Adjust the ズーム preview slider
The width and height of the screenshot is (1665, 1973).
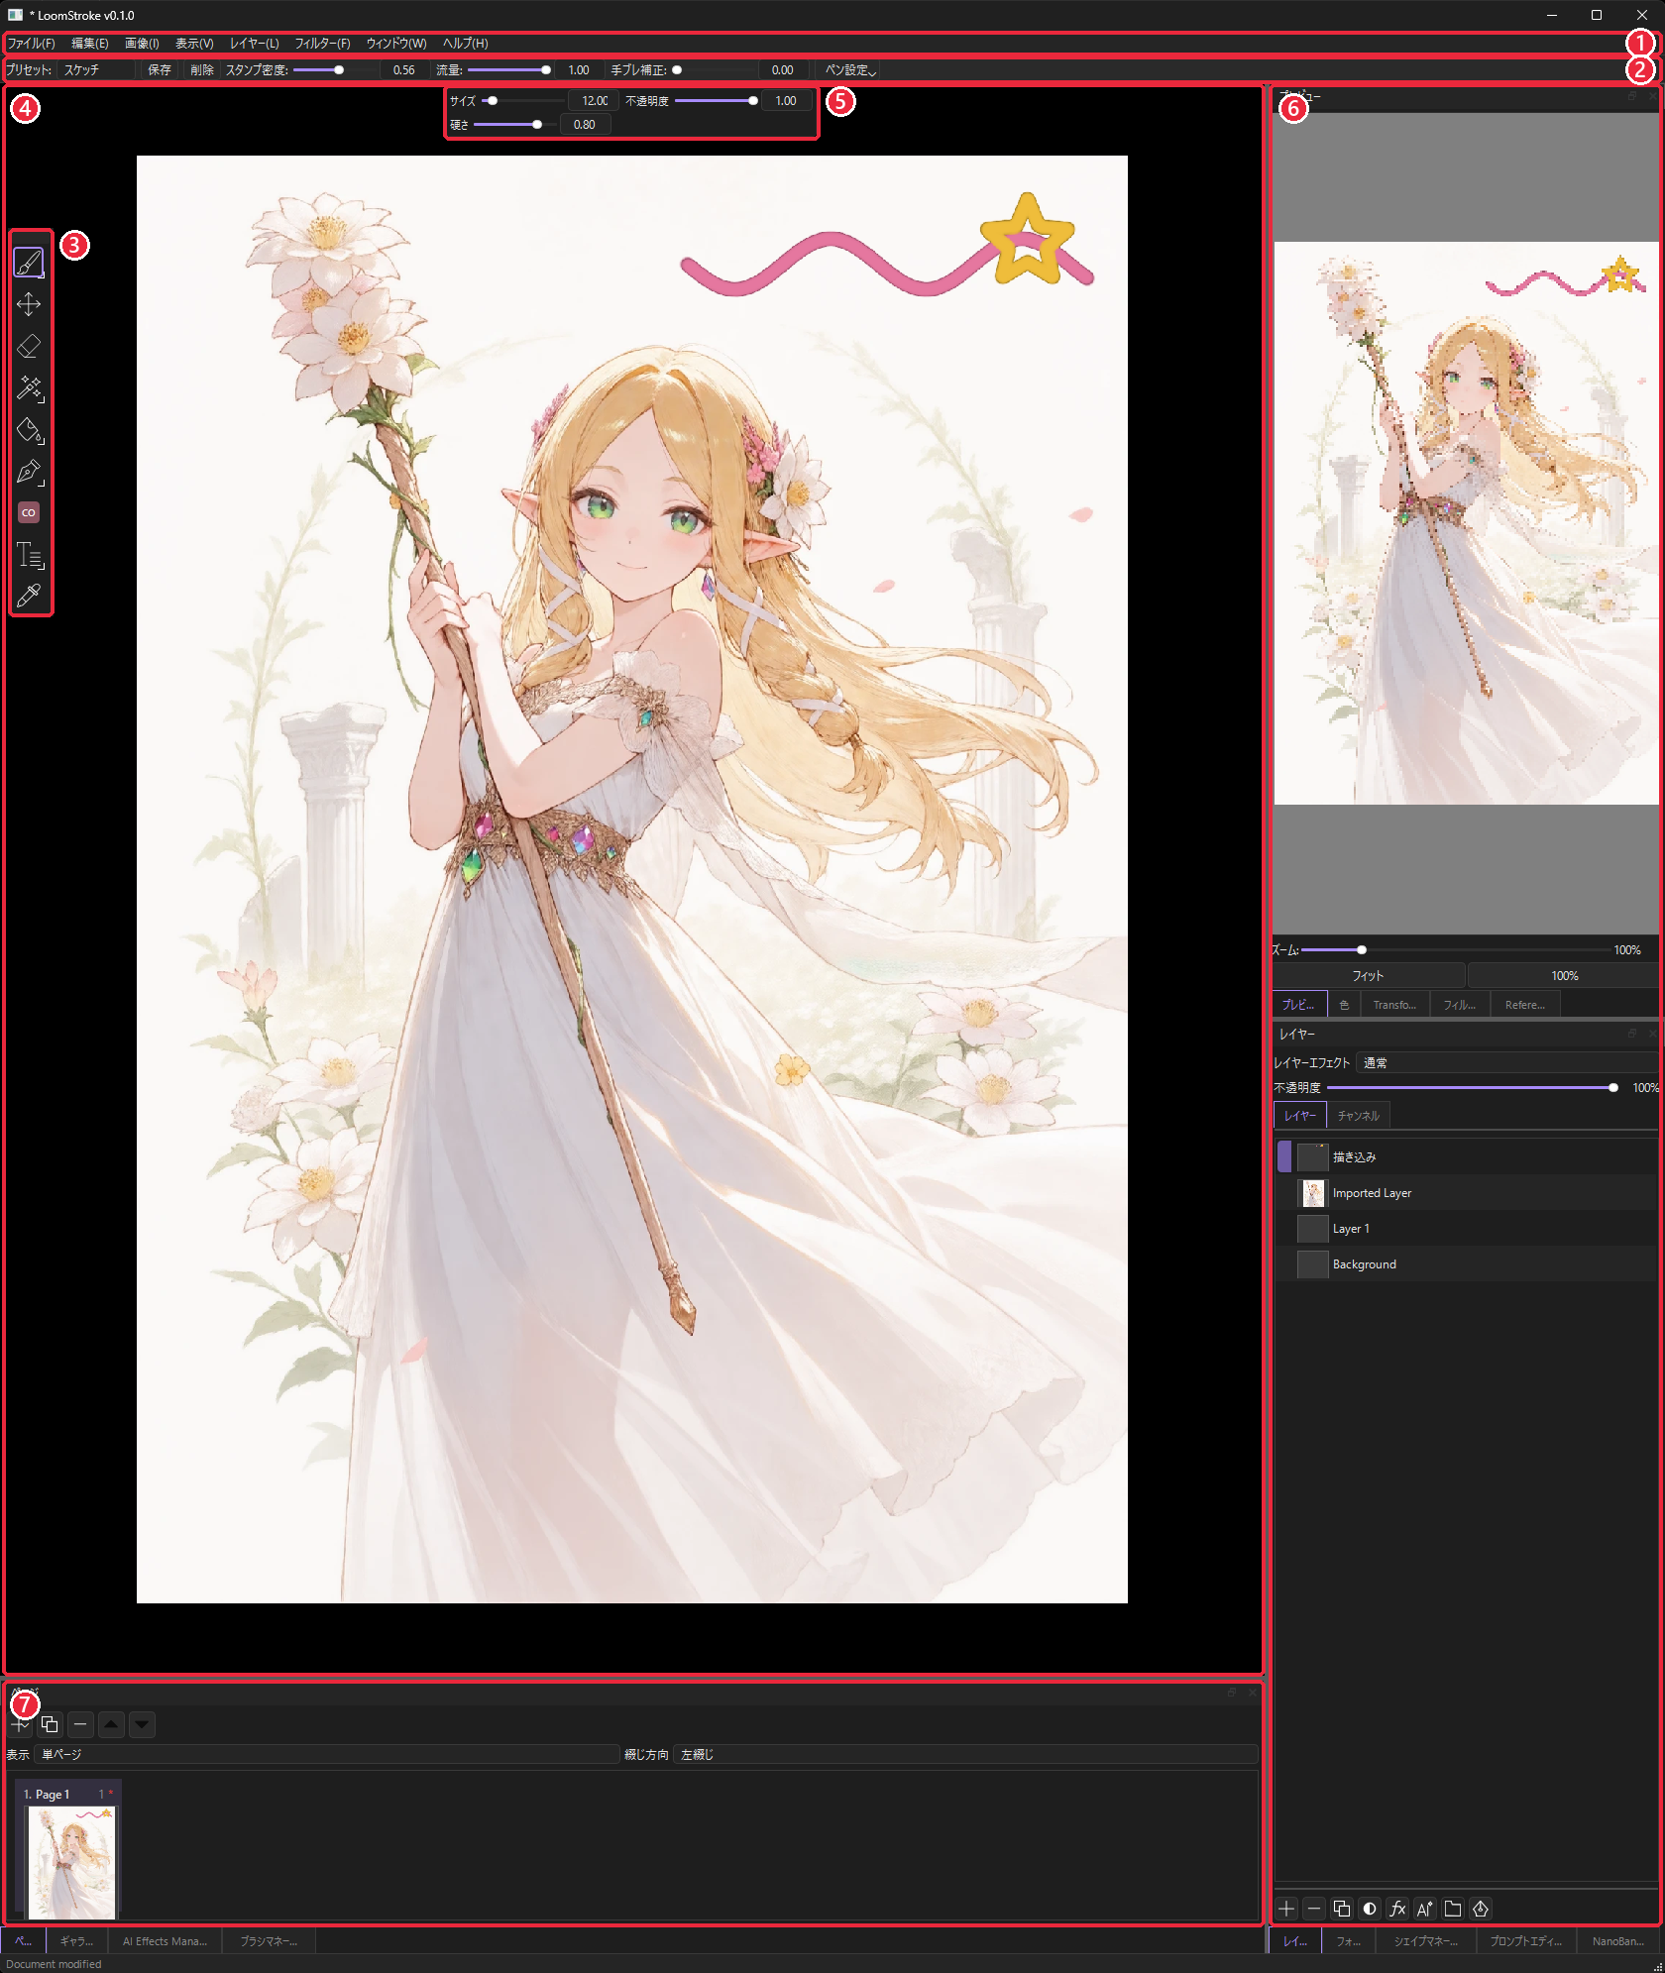(x=1455, y=949)
